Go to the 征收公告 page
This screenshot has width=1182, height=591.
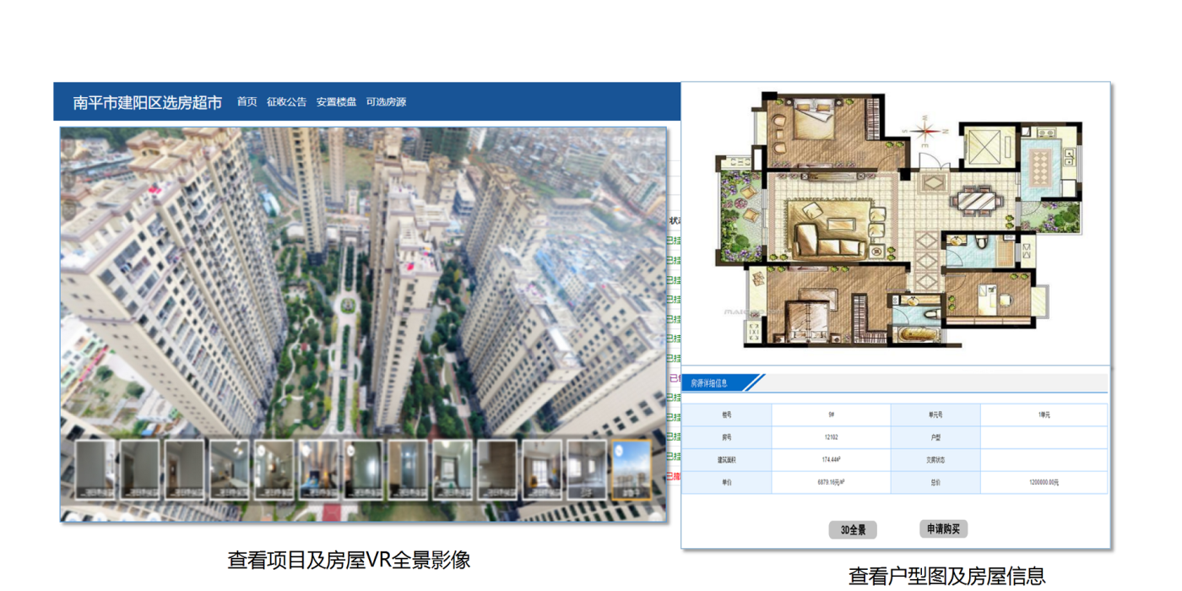click(286, 102)
